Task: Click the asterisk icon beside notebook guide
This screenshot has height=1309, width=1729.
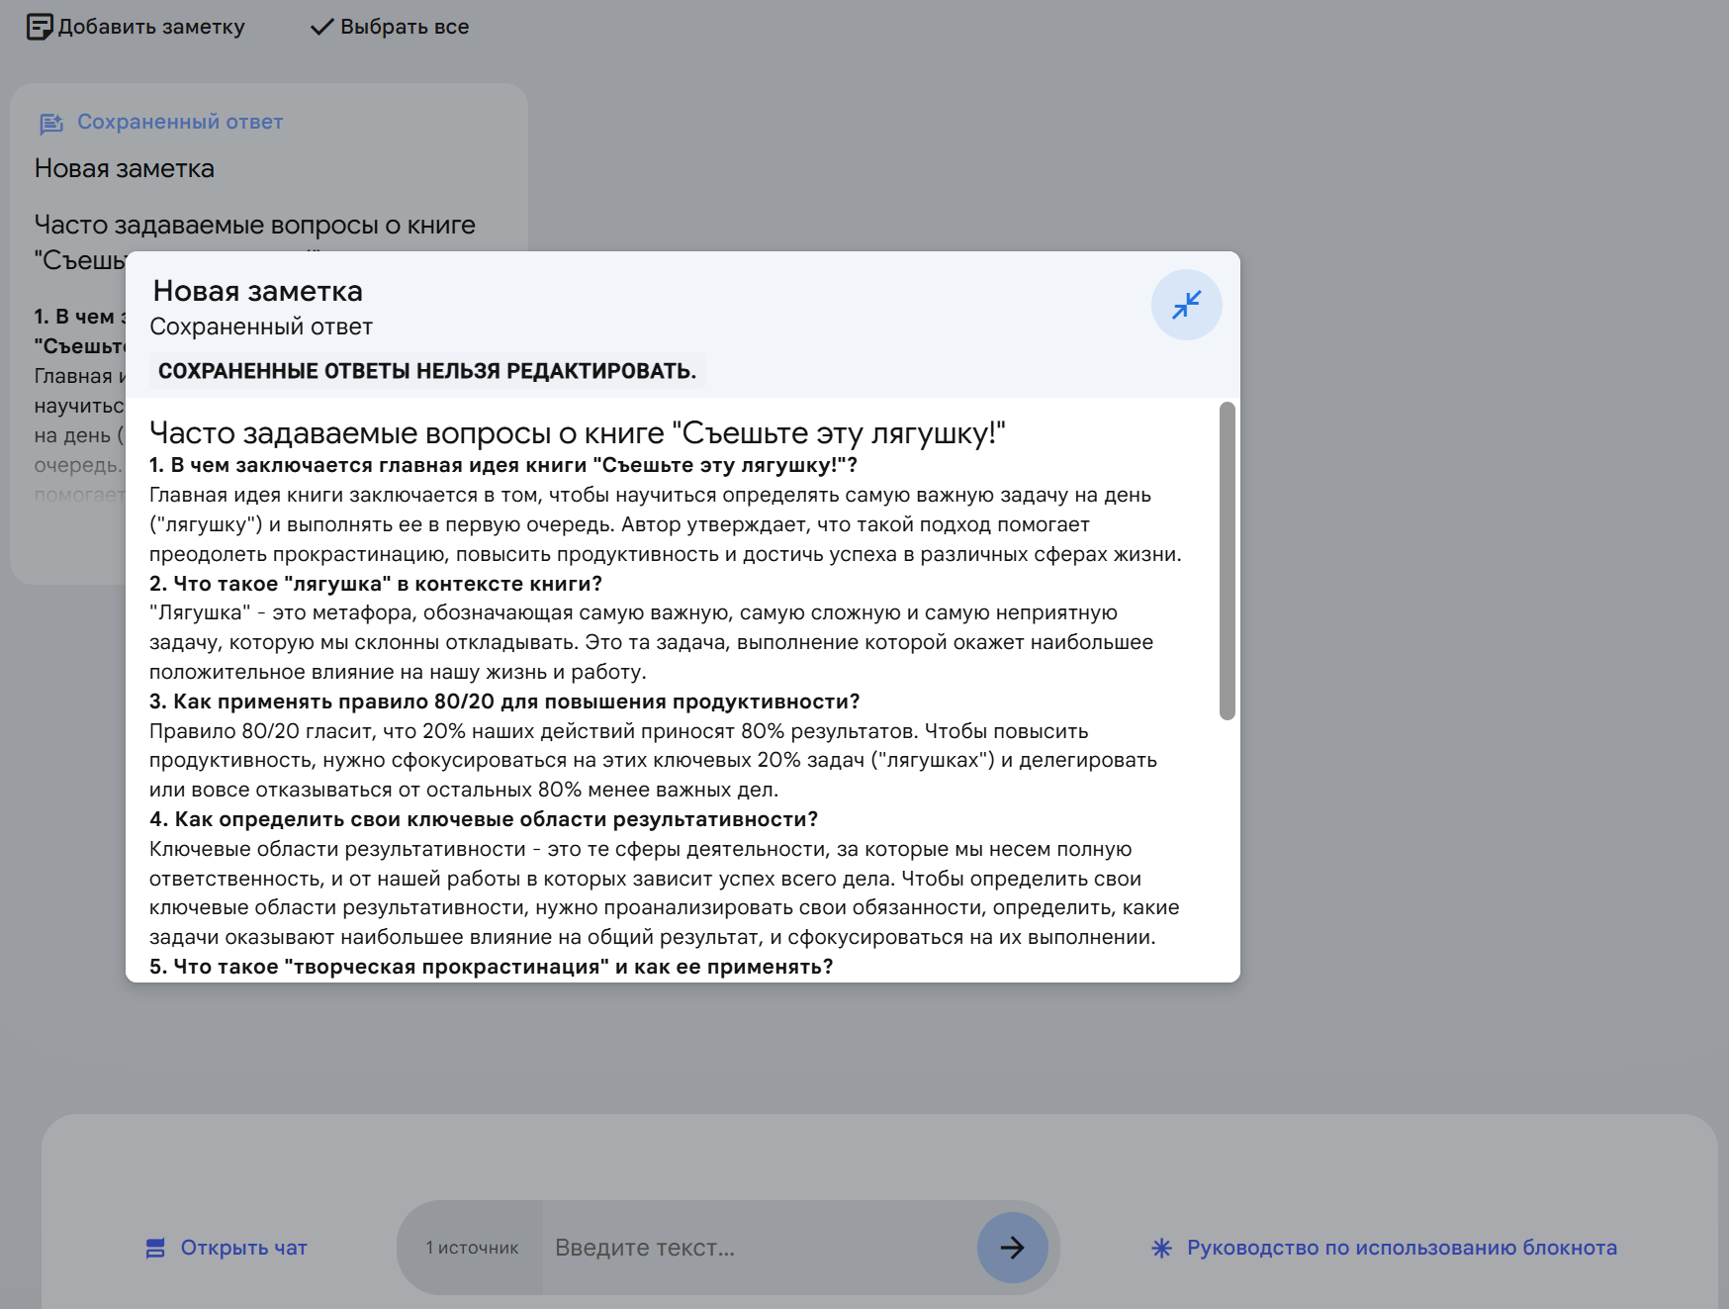Action: tap(1162, 1249)
